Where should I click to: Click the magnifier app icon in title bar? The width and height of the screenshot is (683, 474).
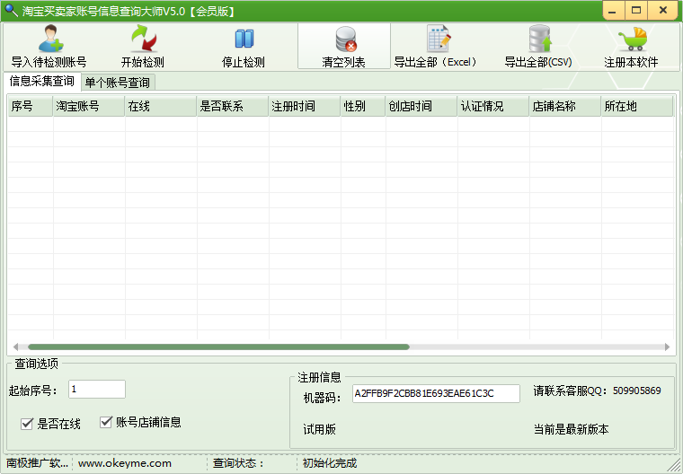12,11
